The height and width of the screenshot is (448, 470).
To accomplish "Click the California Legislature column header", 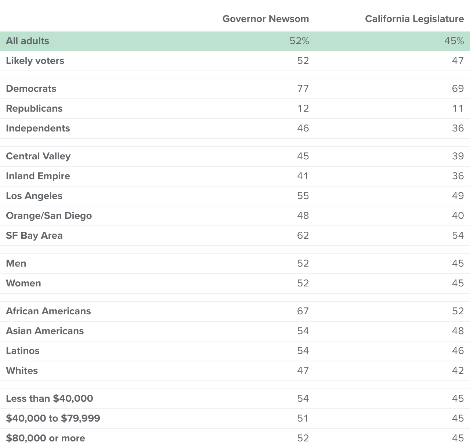I will point(415,19).
